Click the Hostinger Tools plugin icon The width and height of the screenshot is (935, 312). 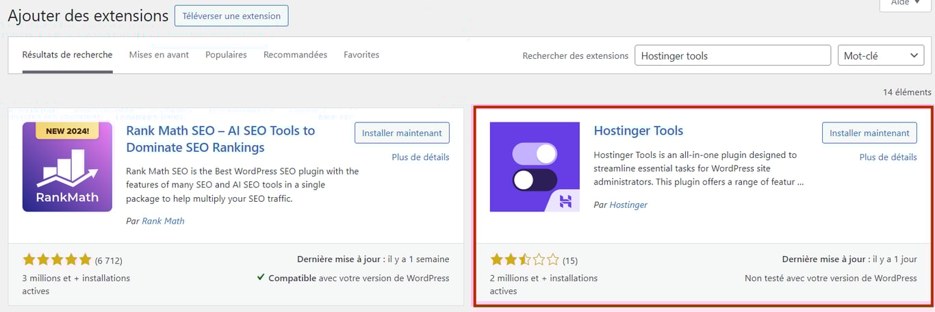[535, 167]
